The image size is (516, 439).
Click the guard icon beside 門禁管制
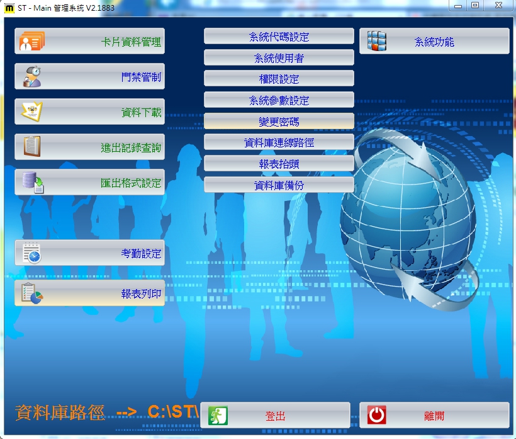(31, 77)
